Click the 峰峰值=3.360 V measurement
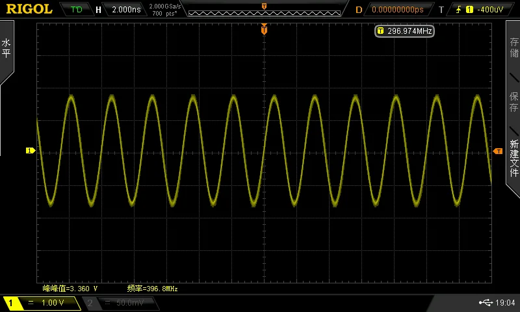This screenshot has width=520, height=312. 70,289
